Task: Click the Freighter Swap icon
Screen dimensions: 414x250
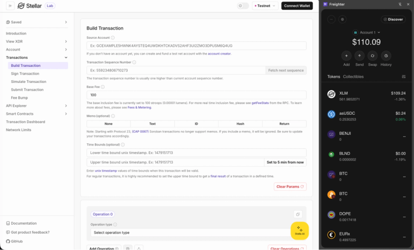Action: click(x=372, y=55)
